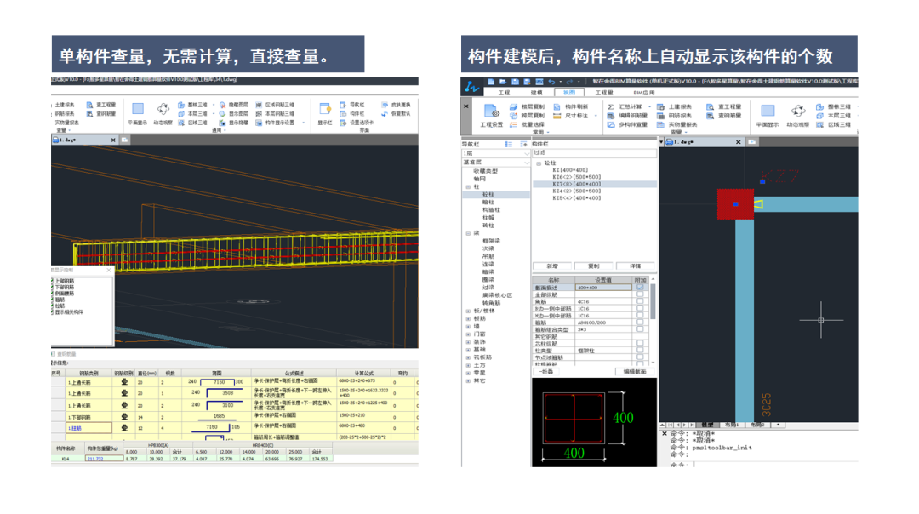Image resolution: width=919 pixels, height=514 pixels.
Task: Click the 211.732 total weight cell
Action: tap(103, 459)
